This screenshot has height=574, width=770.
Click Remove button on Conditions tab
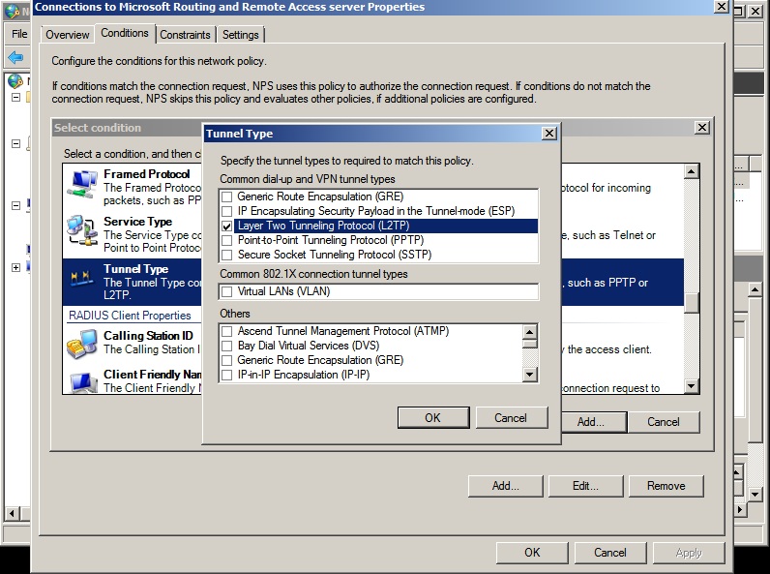click(666, 486)
